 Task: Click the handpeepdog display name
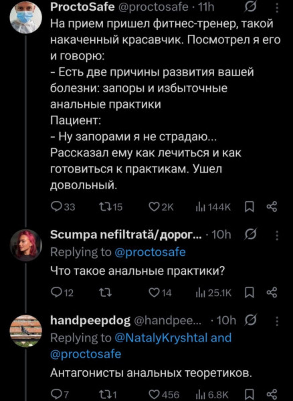(90, 321)
